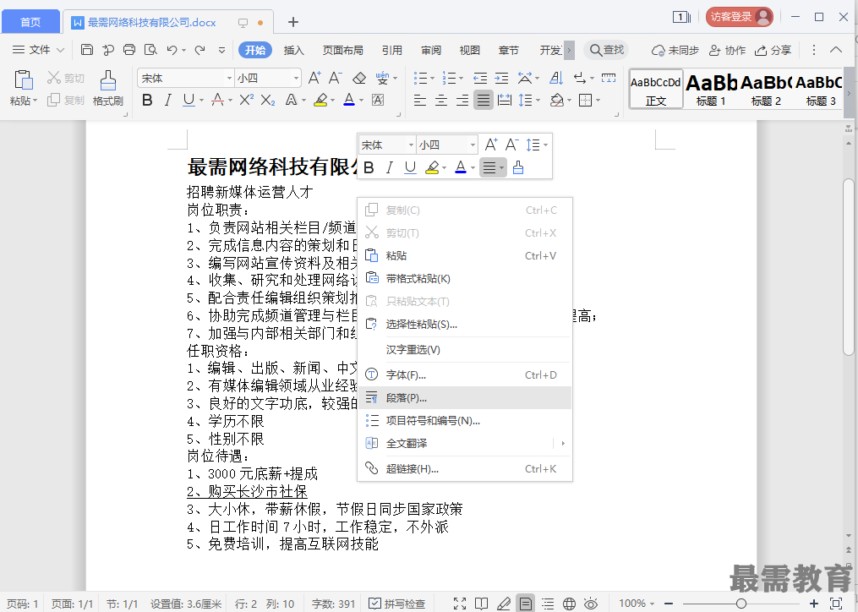
Task: Go to the 首页 home tab
Action: [30, 22]
